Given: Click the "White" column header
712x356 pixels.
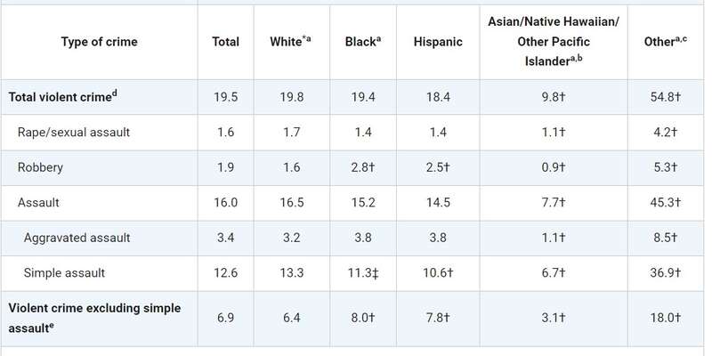Looking at the screenshot, I should click(x=289, y=42).
